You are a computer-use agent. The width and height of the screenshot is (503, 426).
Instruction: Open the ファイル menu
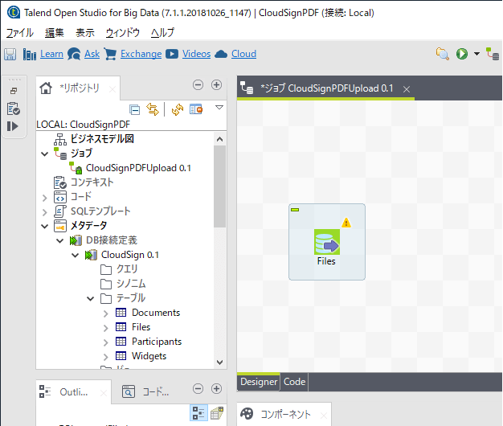20,33
